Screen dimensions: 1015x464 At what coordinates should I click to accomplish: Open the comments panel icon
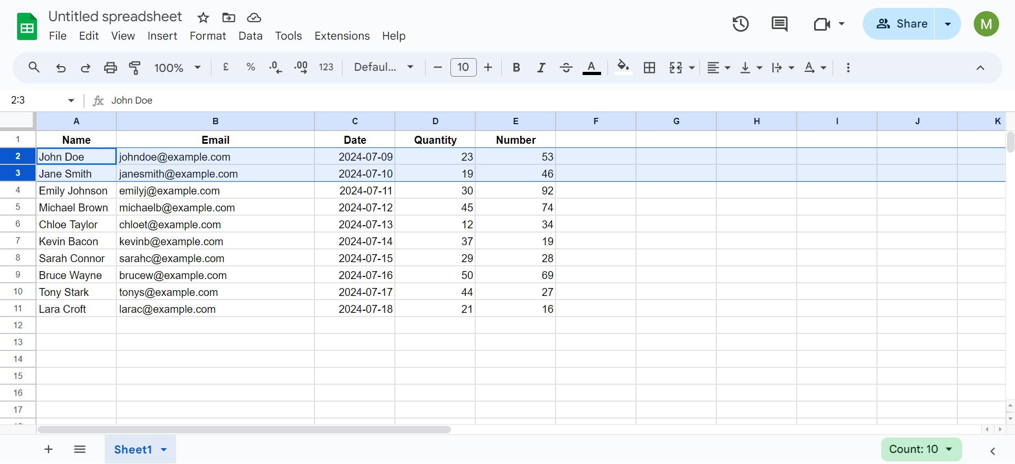(779, 24)
